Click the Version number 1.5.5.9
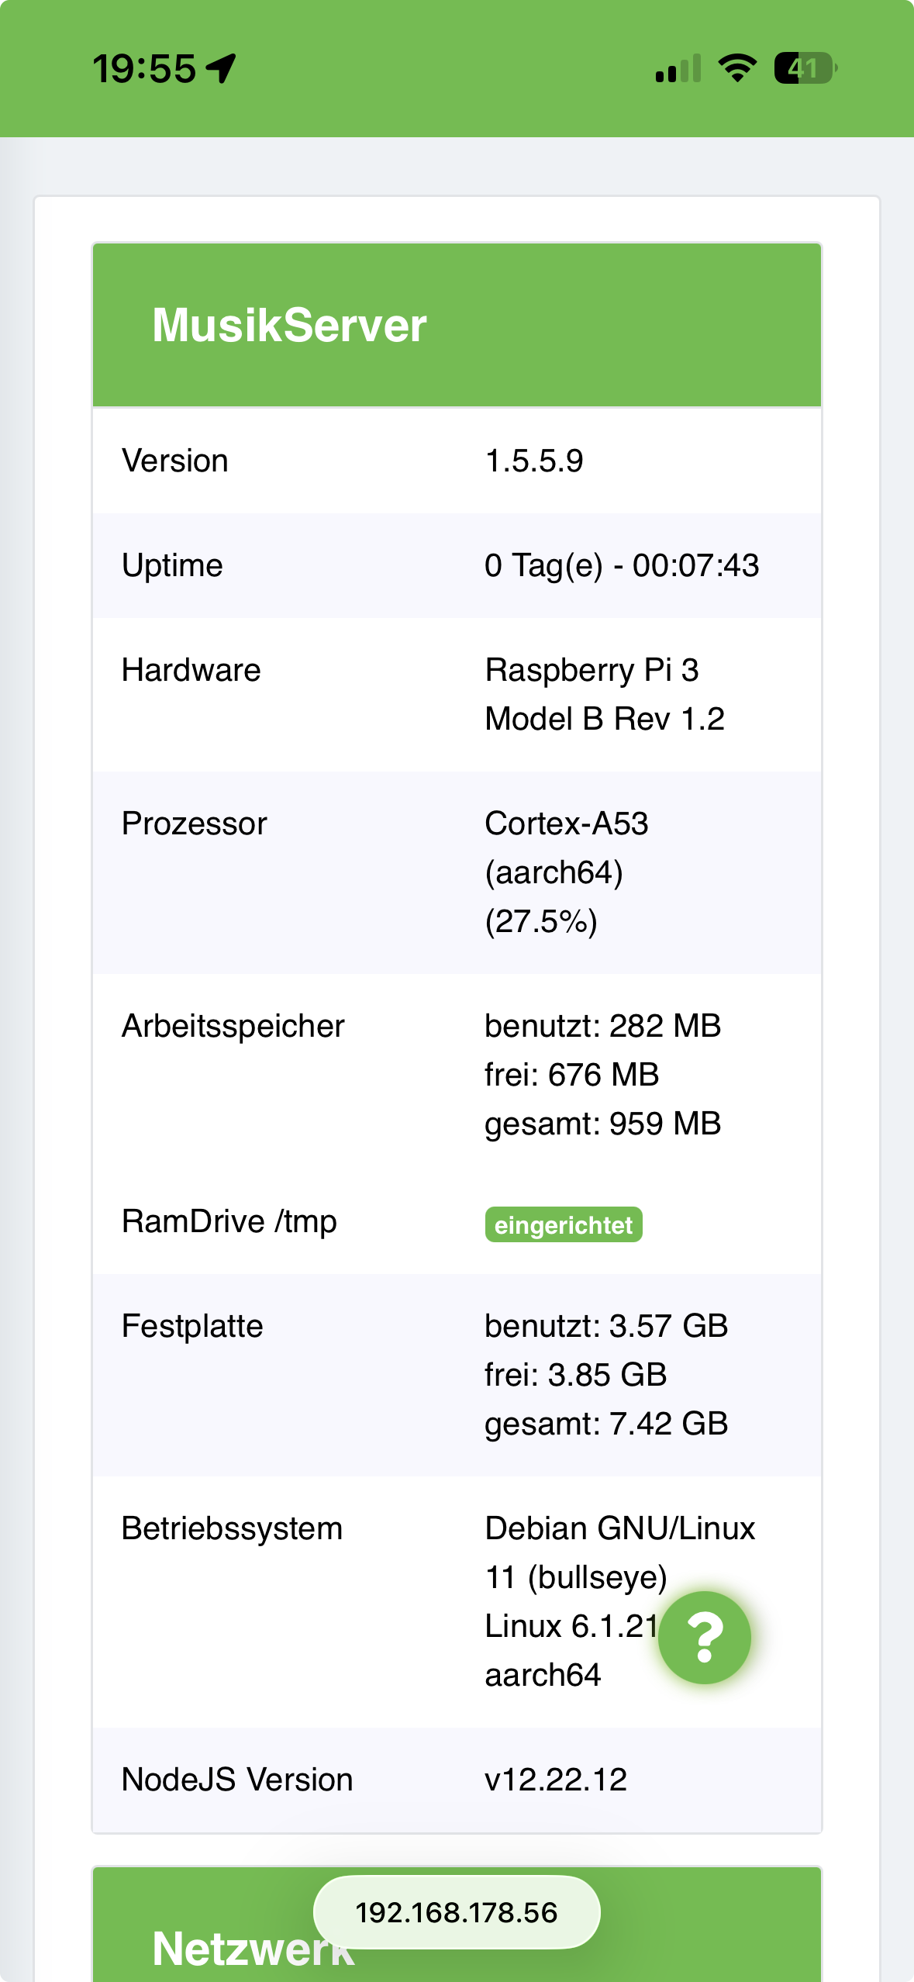This screenshot has width=914, height=1982. [x=534, y=461]
